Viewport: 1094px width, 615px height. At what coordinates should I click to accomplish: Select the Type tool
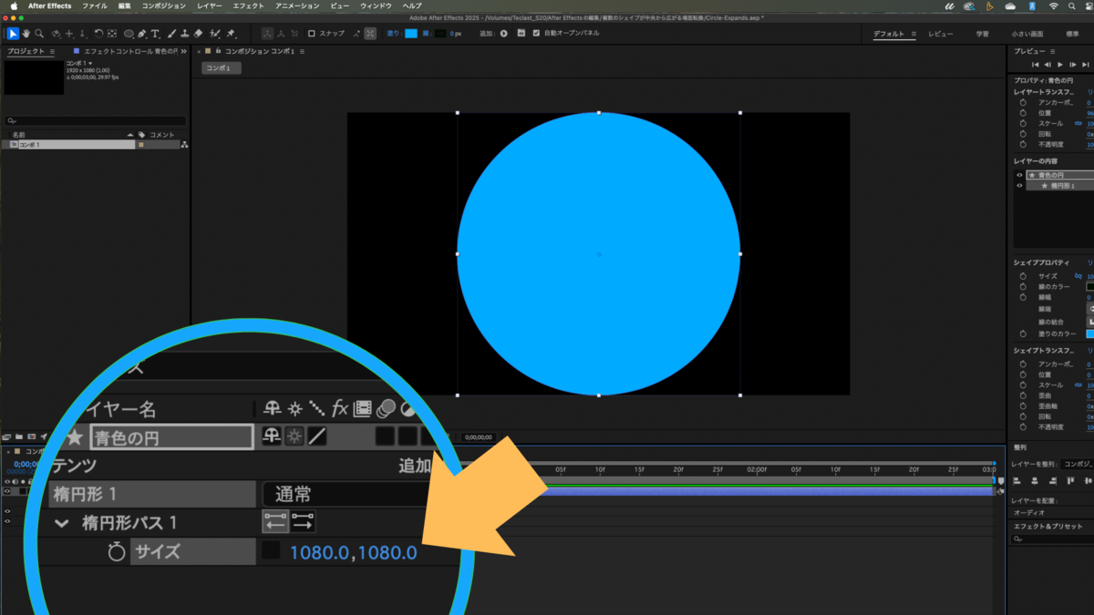point(155,34)
